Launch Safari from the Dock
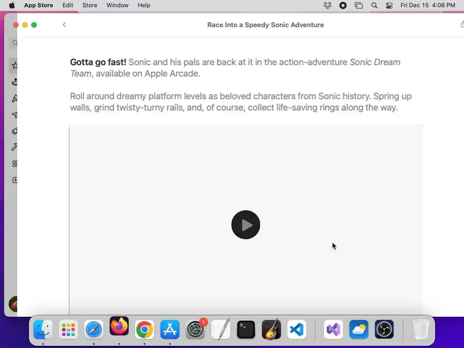464x348 pixels. point(94,329)
